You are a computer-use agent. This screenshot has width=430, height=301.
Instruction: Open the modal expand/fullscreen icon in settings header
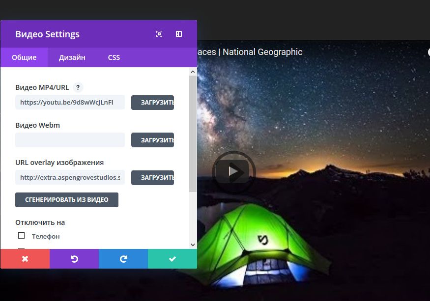[159, 34]
